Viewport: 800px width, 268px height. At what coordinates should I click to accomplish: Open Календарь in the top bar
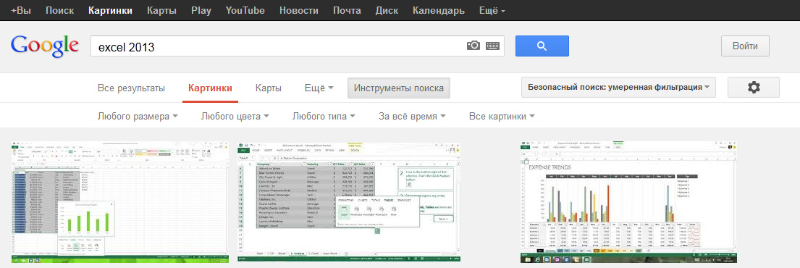coord(439,10)
